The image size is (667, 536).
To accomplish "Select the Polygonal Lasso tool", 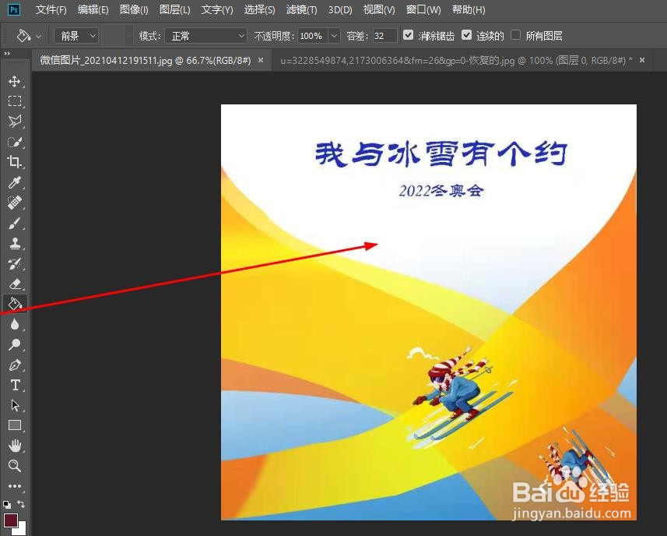I will (x=15, y=122).
